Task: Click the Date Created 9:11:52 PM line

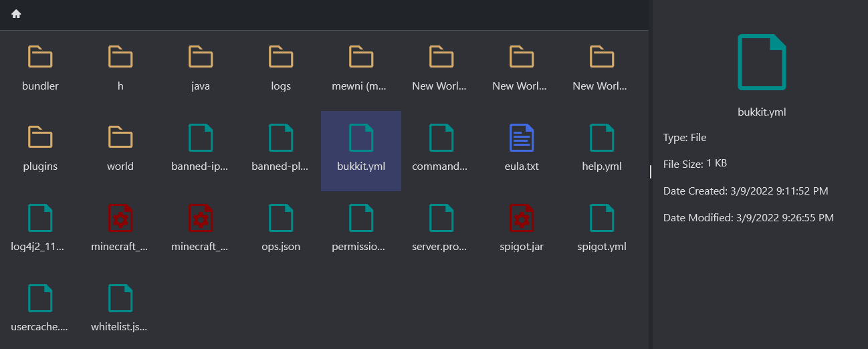Action: (x=746, y=191)
